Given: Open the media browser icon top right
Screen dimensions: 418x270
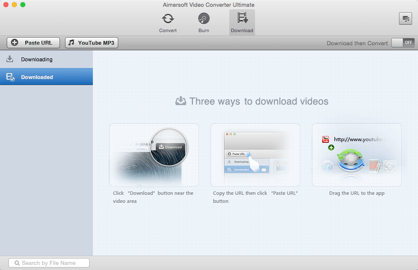Looking at the screenshot, I should [405, 19].
